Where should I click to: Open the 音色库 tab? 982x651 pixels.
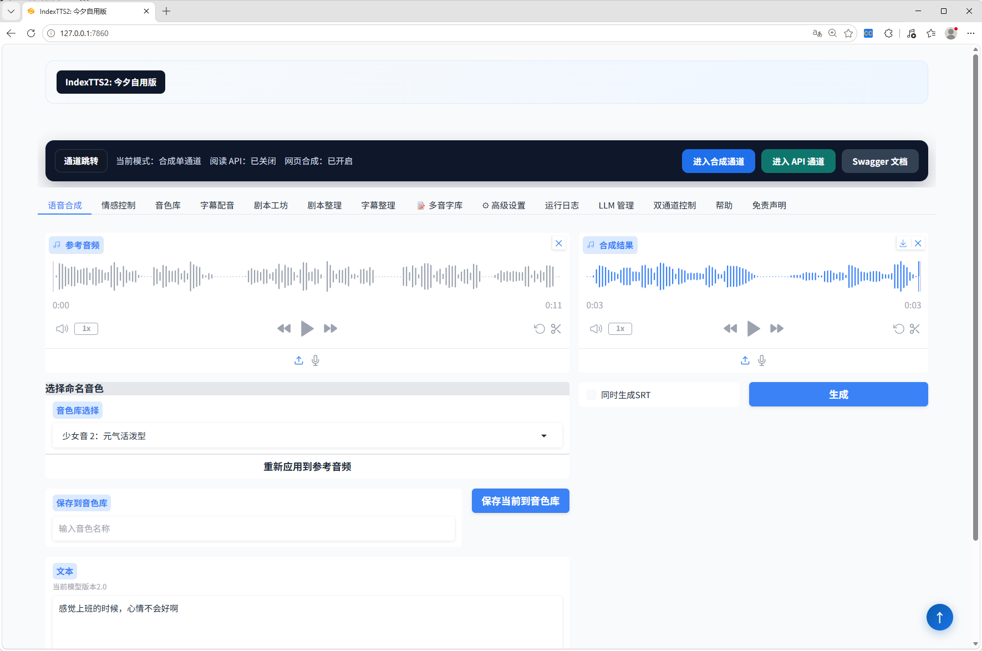[x=168, y=205]
